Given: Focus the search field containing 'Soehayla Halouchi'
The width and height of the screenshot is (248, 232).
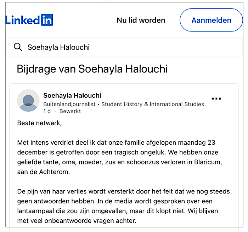Looking at the screenshot, I should point(124,47).
